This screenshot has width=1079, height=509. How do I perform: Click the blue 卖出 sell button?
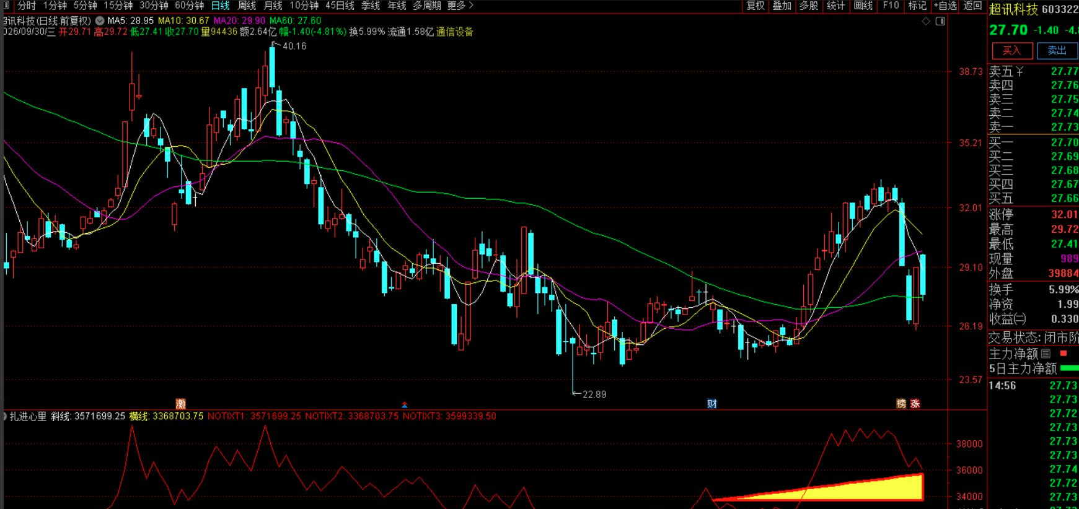coord(1057,51)
